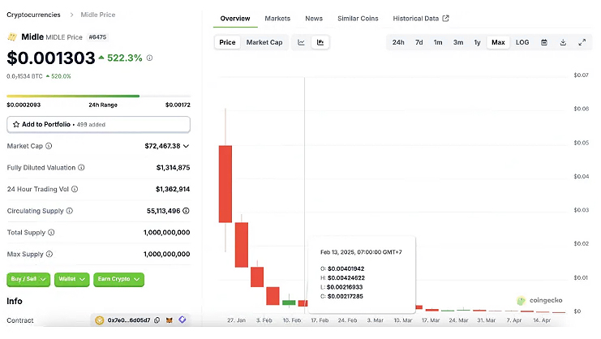Switch to the line chart view
The height and width of the screenshot is (339, 601).
pyautogui.click(x=302, y=42)
